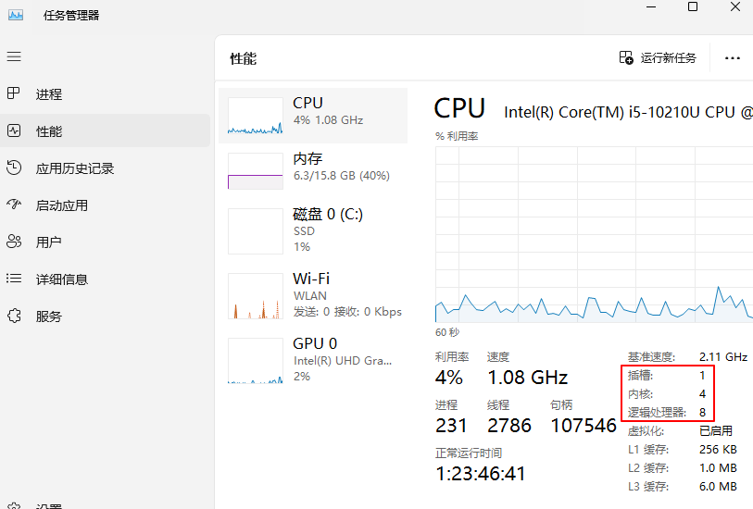Click the Task Manager app icon

(16, 15)
